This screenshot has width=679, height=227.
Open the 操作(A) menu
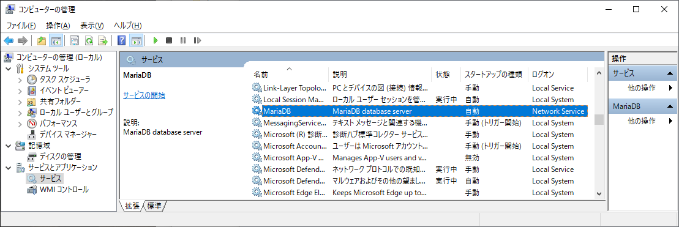tap(58, 26)
